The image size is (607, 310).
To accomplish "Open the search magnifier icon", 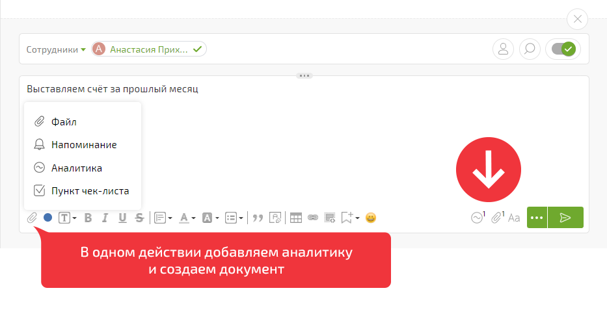I will tap(529, 49).
